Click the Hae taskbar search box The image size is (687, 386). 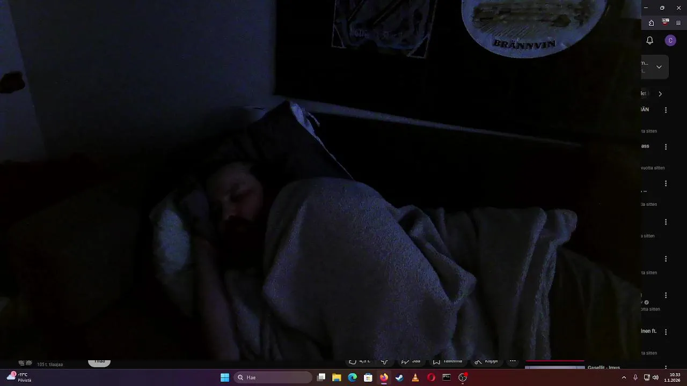pos(273,377)
